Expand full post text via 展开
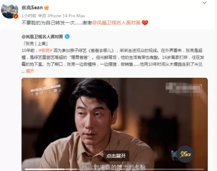This screenshot has height=171, width=217. coord(30,71)
